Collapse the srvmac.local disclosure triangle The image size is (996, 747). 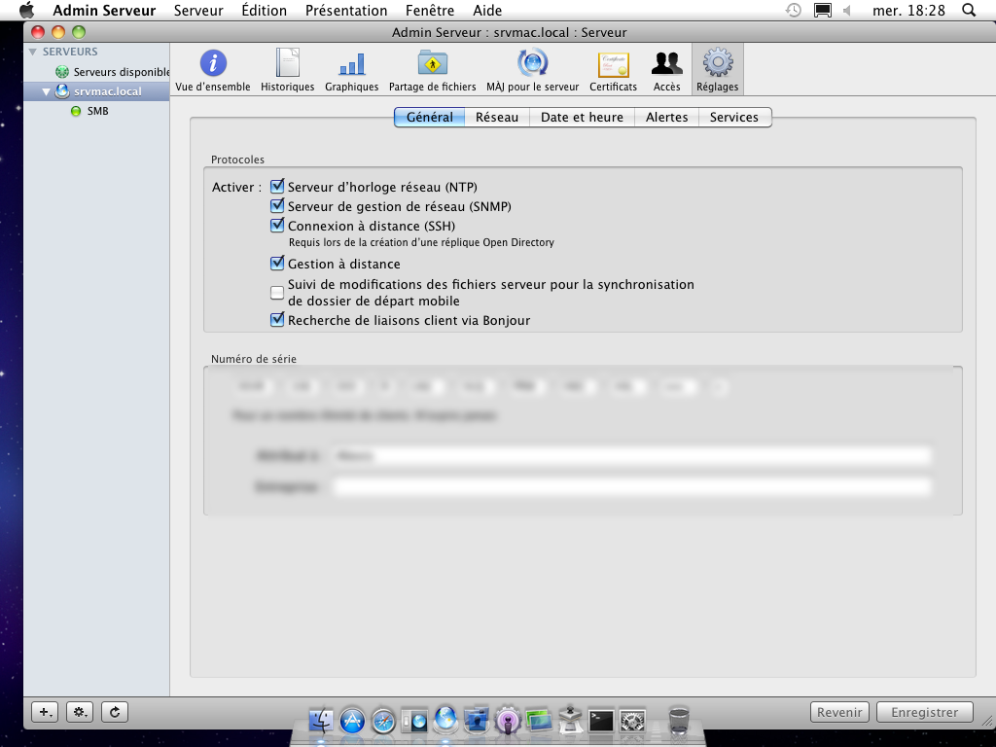point(46,91)
